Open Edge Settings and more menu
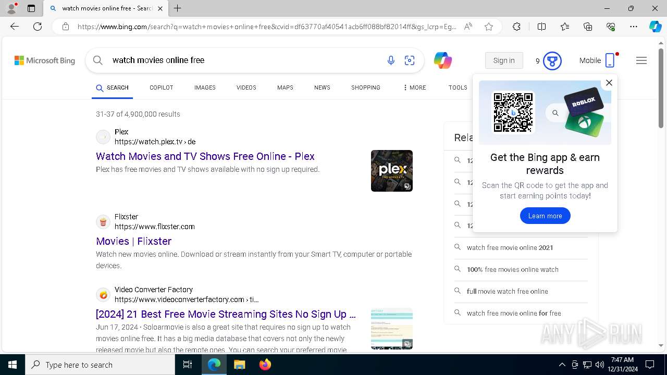The image size is (667, 375). pos(634,27)
